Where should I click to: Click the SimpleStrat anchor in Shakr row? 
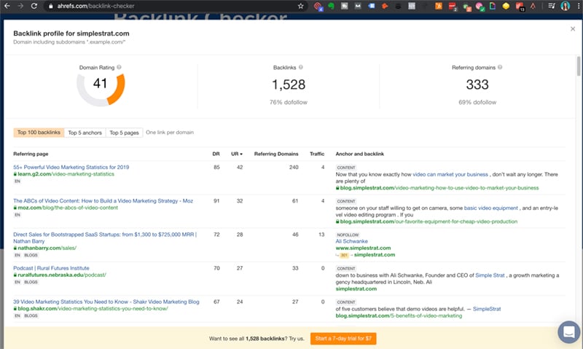pos(487,309)
